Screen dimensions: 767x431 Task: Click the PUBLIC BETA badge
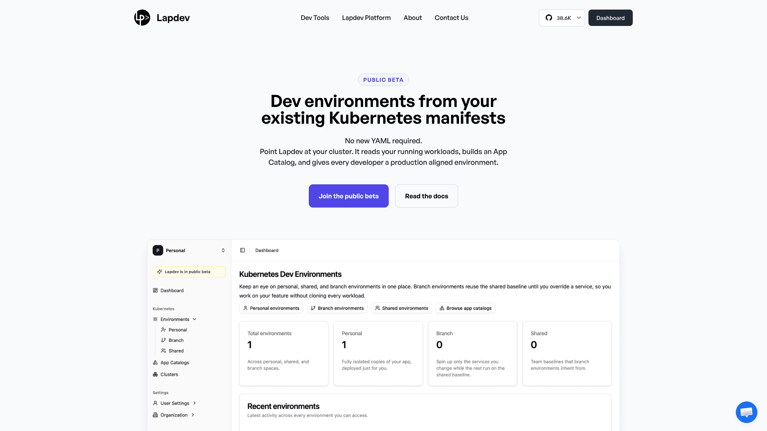[x=383, y=80]
